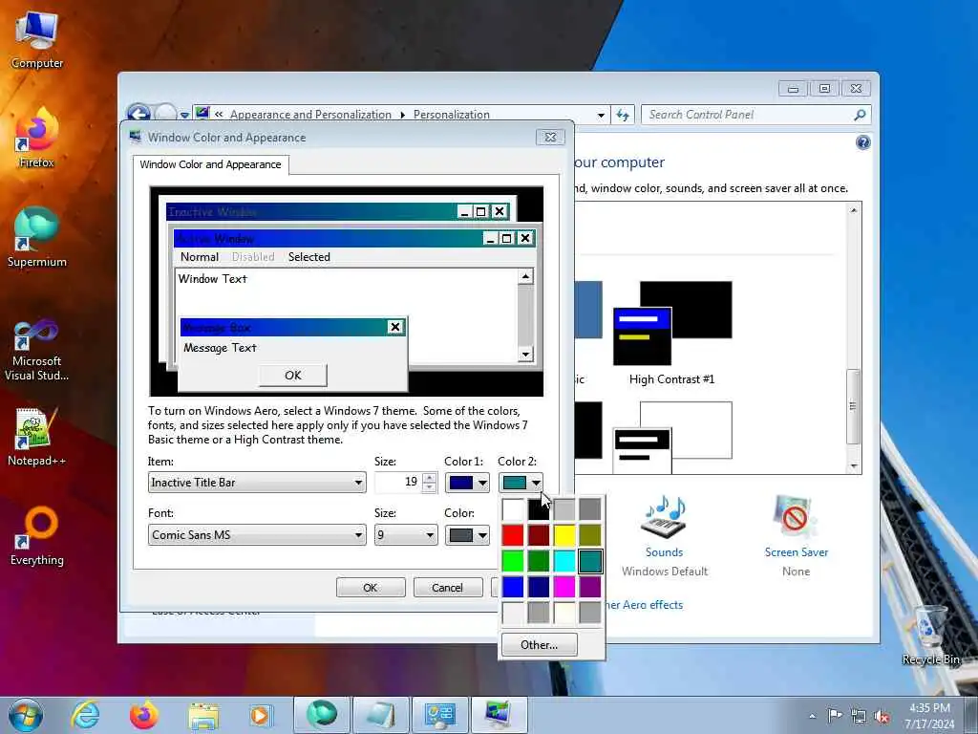Open the Color 1 dropdown
978x734 pixels.
(466, 483)
